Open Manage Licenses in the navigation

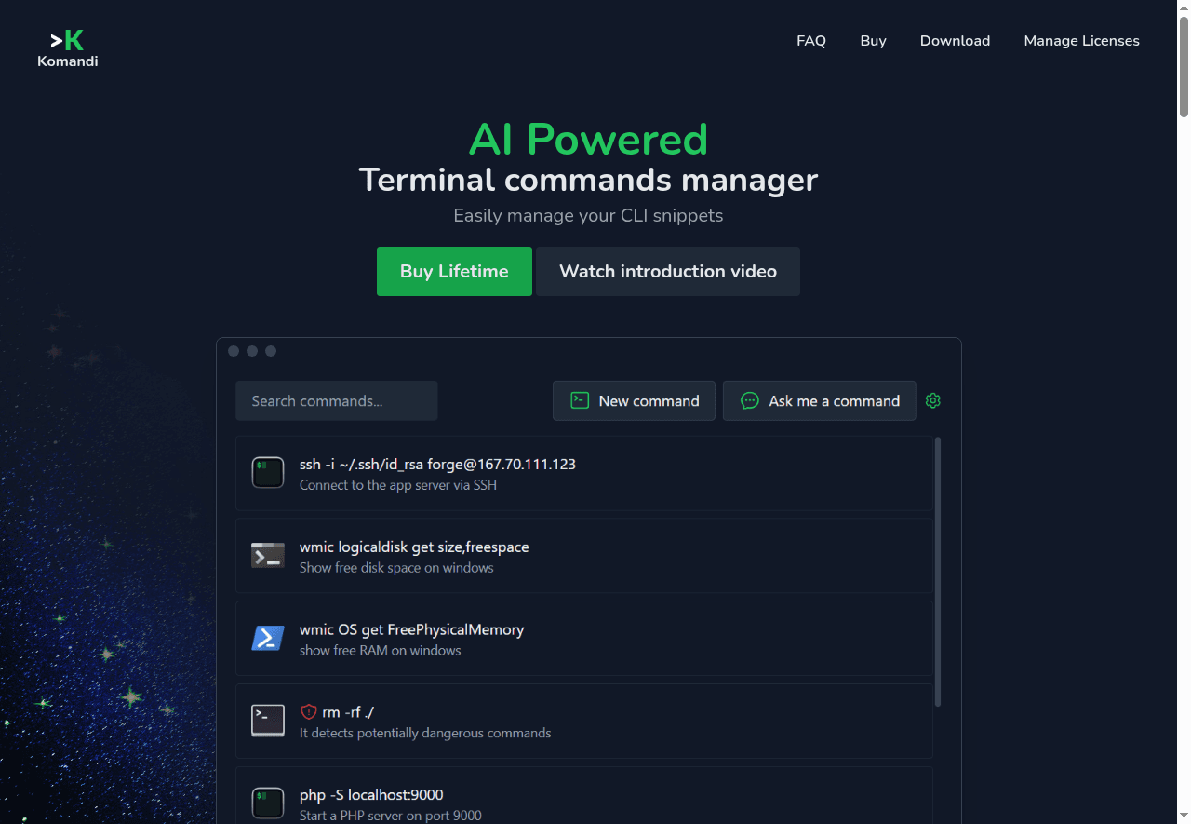(1081, 41)
